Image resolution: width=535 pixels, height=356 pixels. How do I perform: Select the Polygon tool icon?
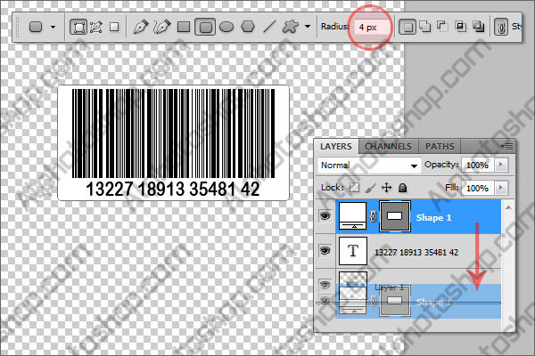click(x=248, y=27)
